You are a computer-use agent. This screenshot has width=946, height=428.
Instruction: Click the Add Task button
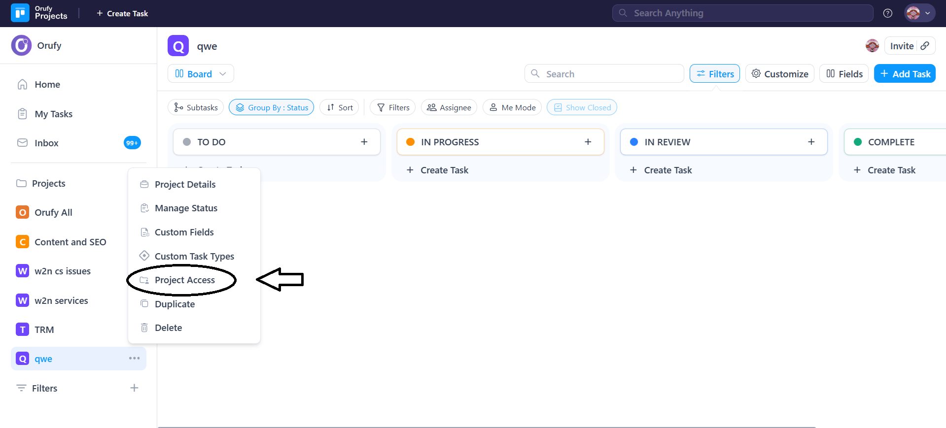pyautogui.click(x=905, y=74)
